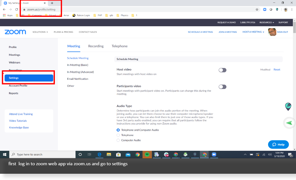Click Contact Sales link
Screen dimensions: 296x180
[88, 32]
